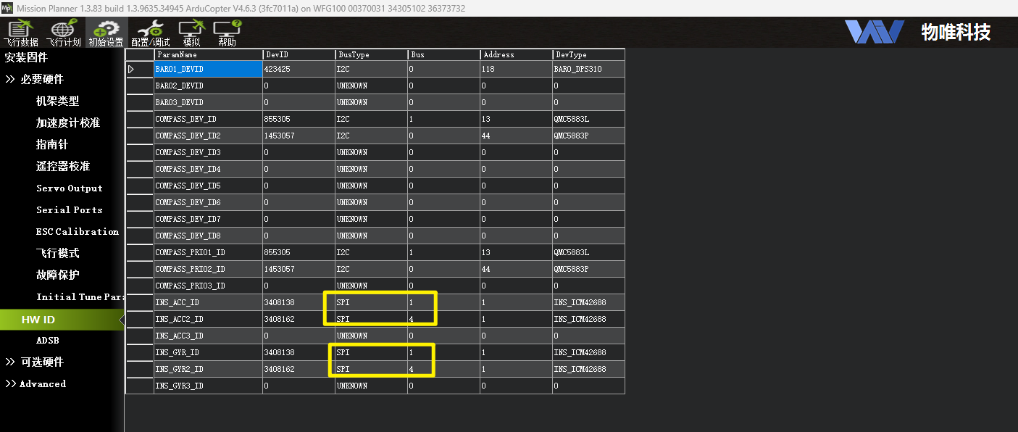Open the 飞行数据 flight data view
The width and height of the screenshot is (1018, 432).
(21, 33)
